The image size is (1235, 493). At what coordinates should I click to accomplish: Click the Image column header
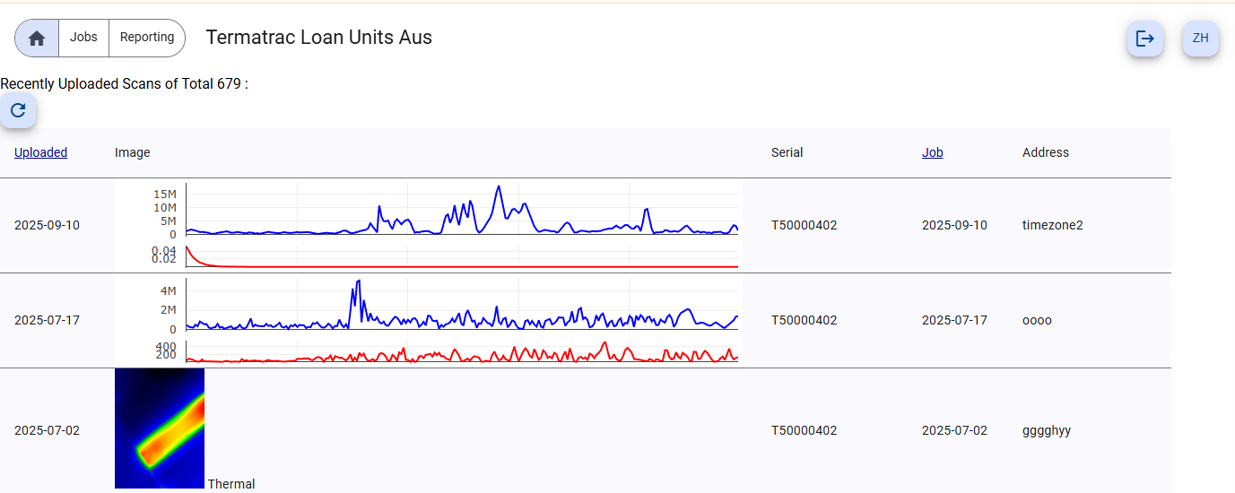(x=133, y=152)
